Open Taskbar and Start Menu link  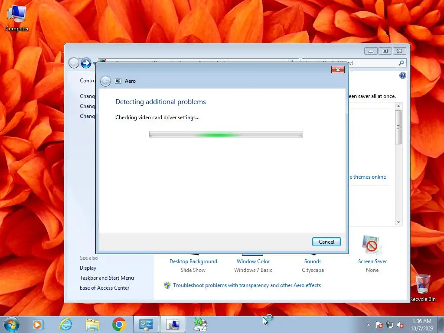[107, 278]
